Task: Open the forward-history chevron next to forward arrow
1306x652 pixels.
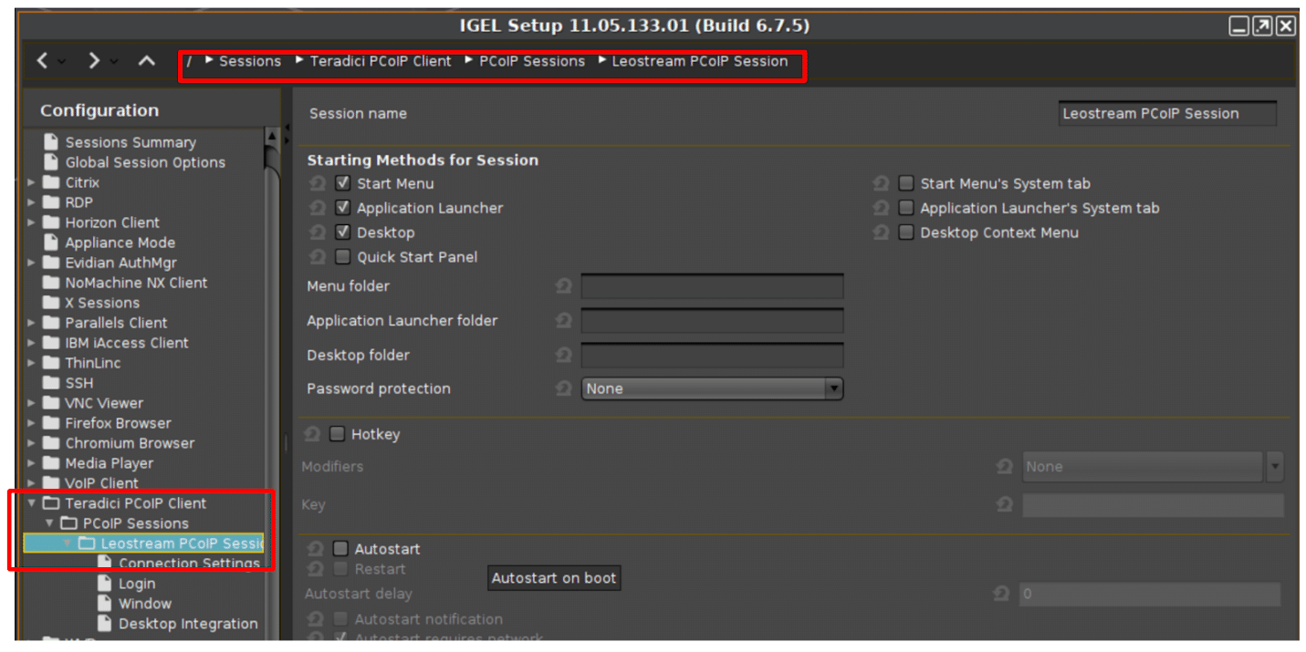Action: [x=115, y=62]
